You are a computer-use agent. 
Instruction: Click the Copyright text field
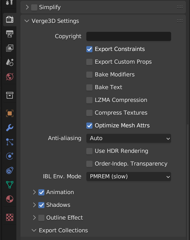point(129,36)
